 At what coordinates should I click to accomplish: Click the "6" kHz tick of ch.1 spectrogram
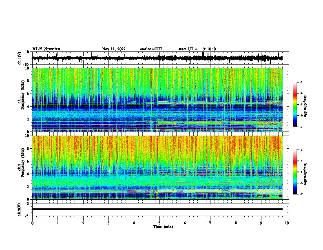29,94
